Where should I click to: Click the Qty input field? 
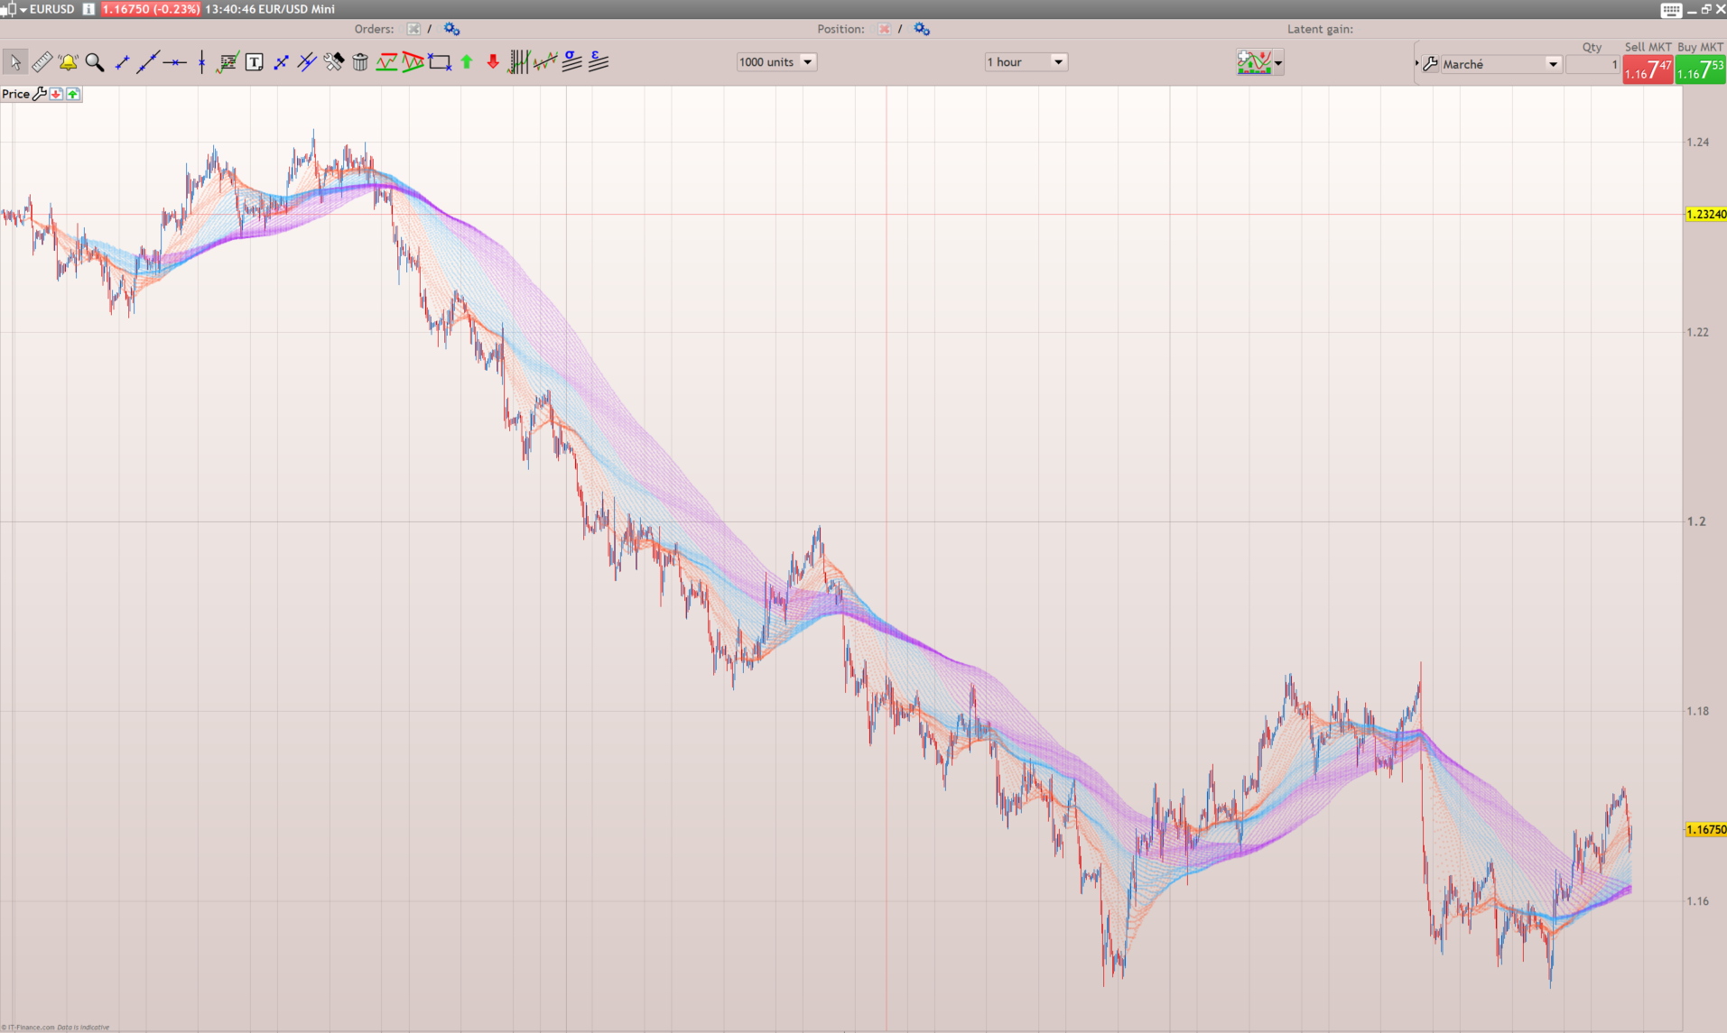tap(1592, 65)
